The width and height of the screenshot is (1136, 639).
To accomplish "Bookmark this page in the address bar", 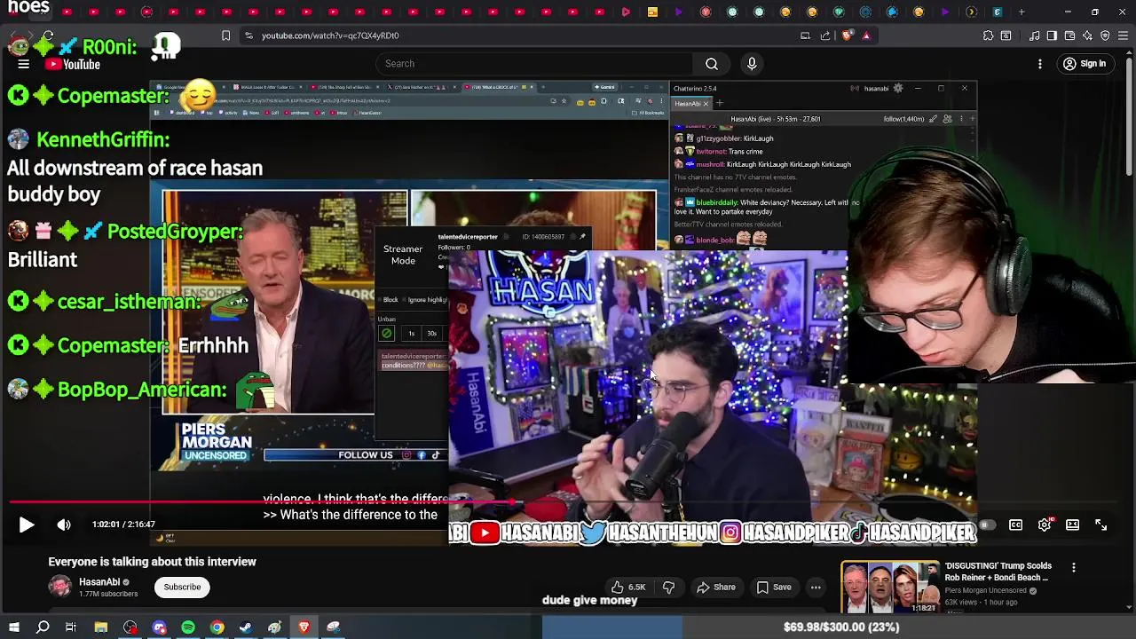I will pyautogui.click(x=225, y=35).
